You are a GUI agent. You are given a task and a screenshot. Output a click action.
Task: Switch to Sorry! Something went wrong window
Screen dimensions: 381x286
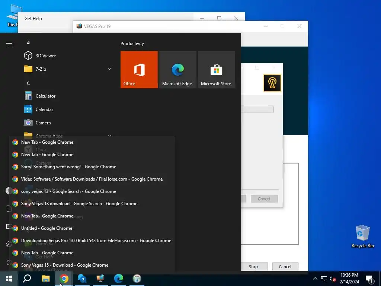92,167
